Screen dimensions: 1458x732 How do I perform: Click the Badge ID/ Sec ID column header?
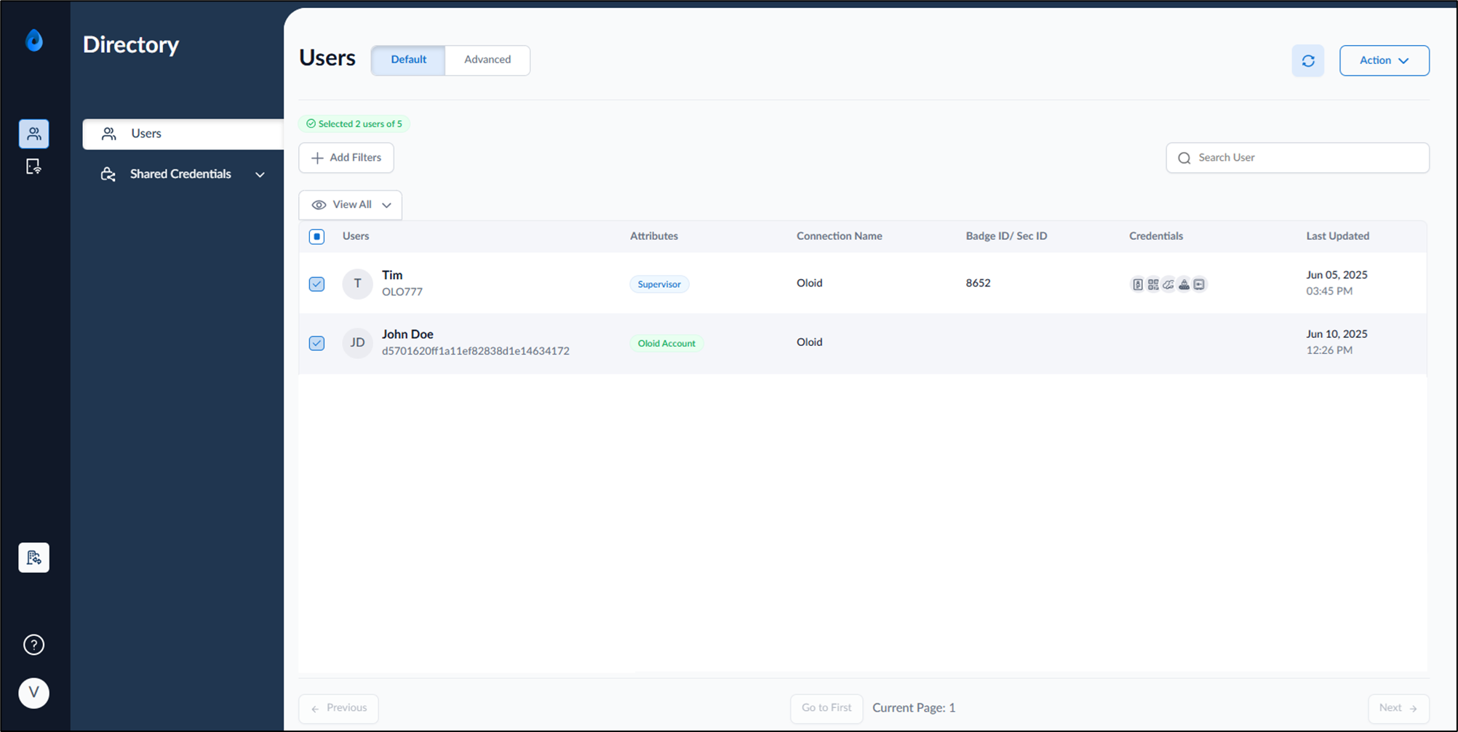point(1006,236)
